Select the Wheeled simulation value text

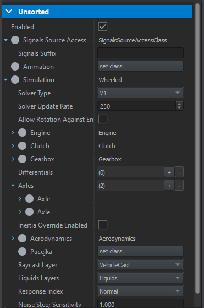[110, 80]
